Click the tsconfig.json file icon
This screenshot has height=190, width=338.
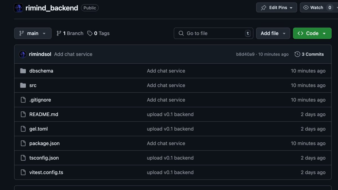[x=23, y=158]
